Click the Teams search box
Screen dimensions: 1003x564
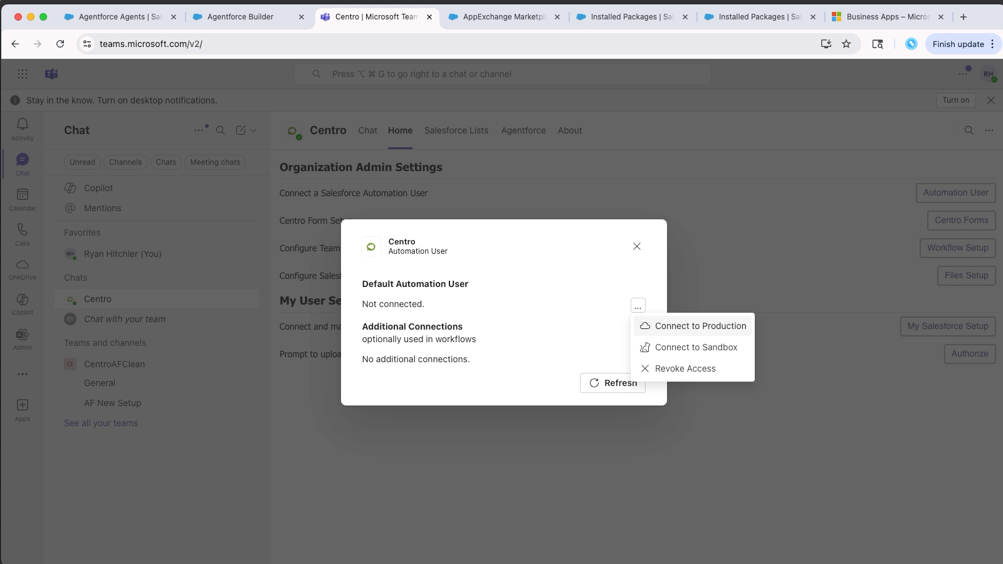(503, 74)
